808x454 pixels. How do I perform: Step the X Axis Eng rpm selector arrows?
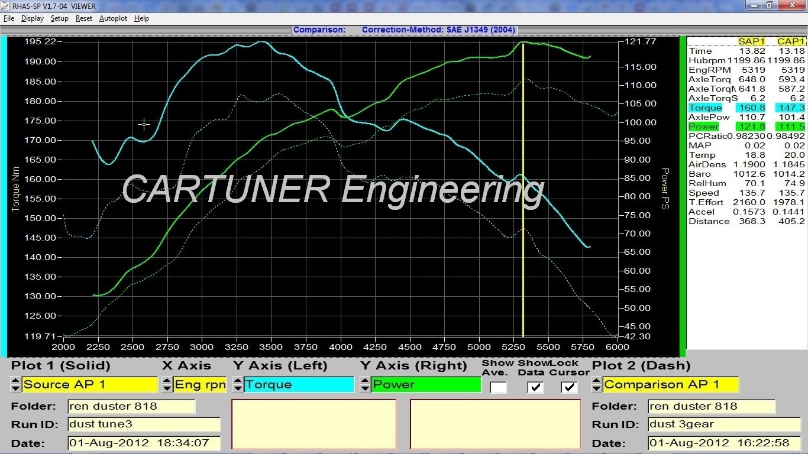point(167,385)
